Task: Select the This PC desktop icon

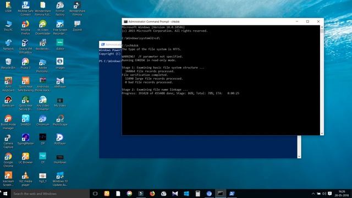Action: pyautogui.click(x=8, y=26)
